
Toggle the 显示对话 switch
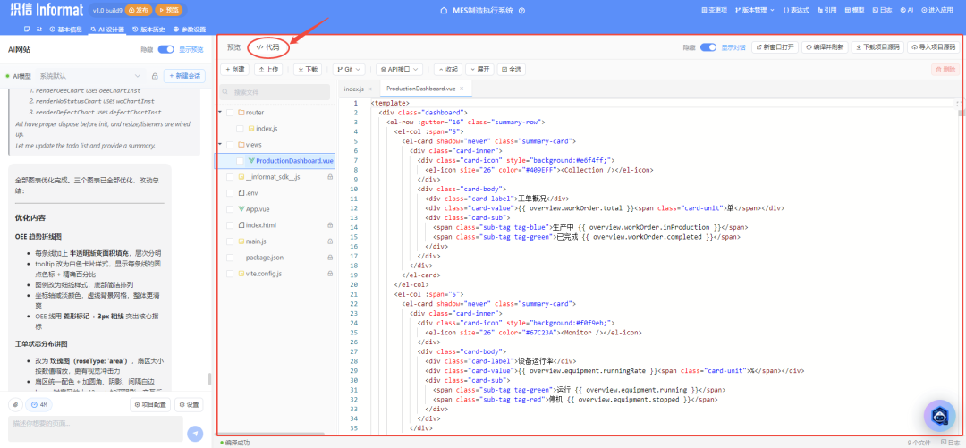pyautogui.click(x=708, y=47)
